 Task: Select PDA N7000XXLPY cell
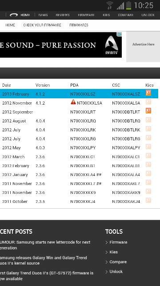(83, 148)
